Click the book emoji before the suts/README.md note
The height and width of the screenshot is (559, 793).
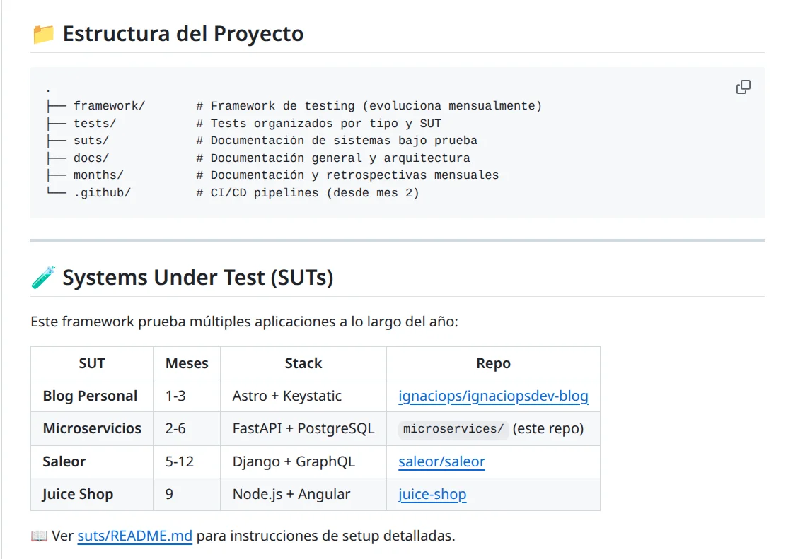tap(38, 536)
